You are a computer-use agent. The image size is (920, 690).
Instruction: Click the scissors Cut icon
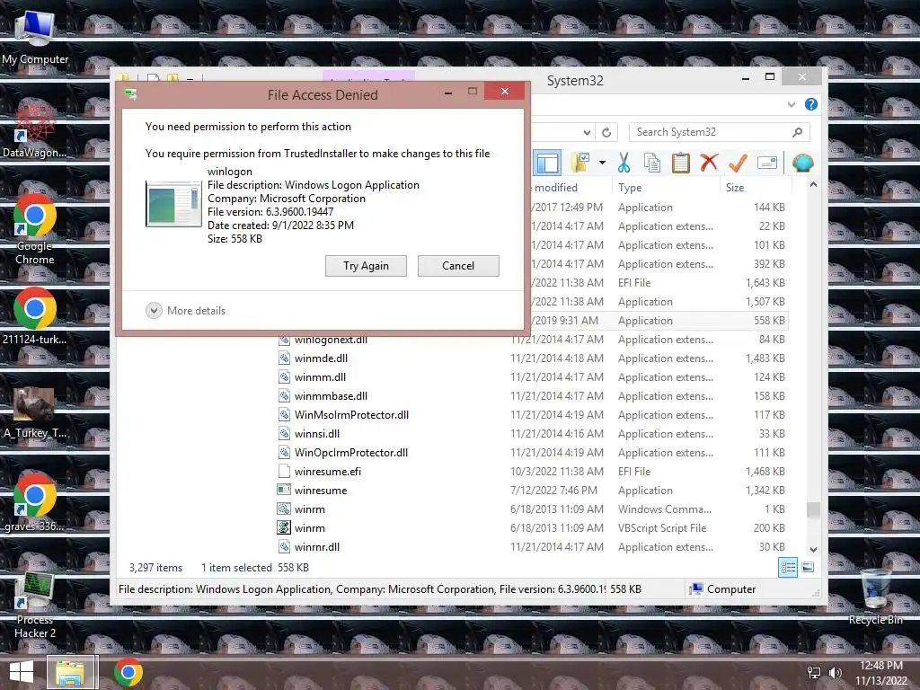(x=624, y=163)
